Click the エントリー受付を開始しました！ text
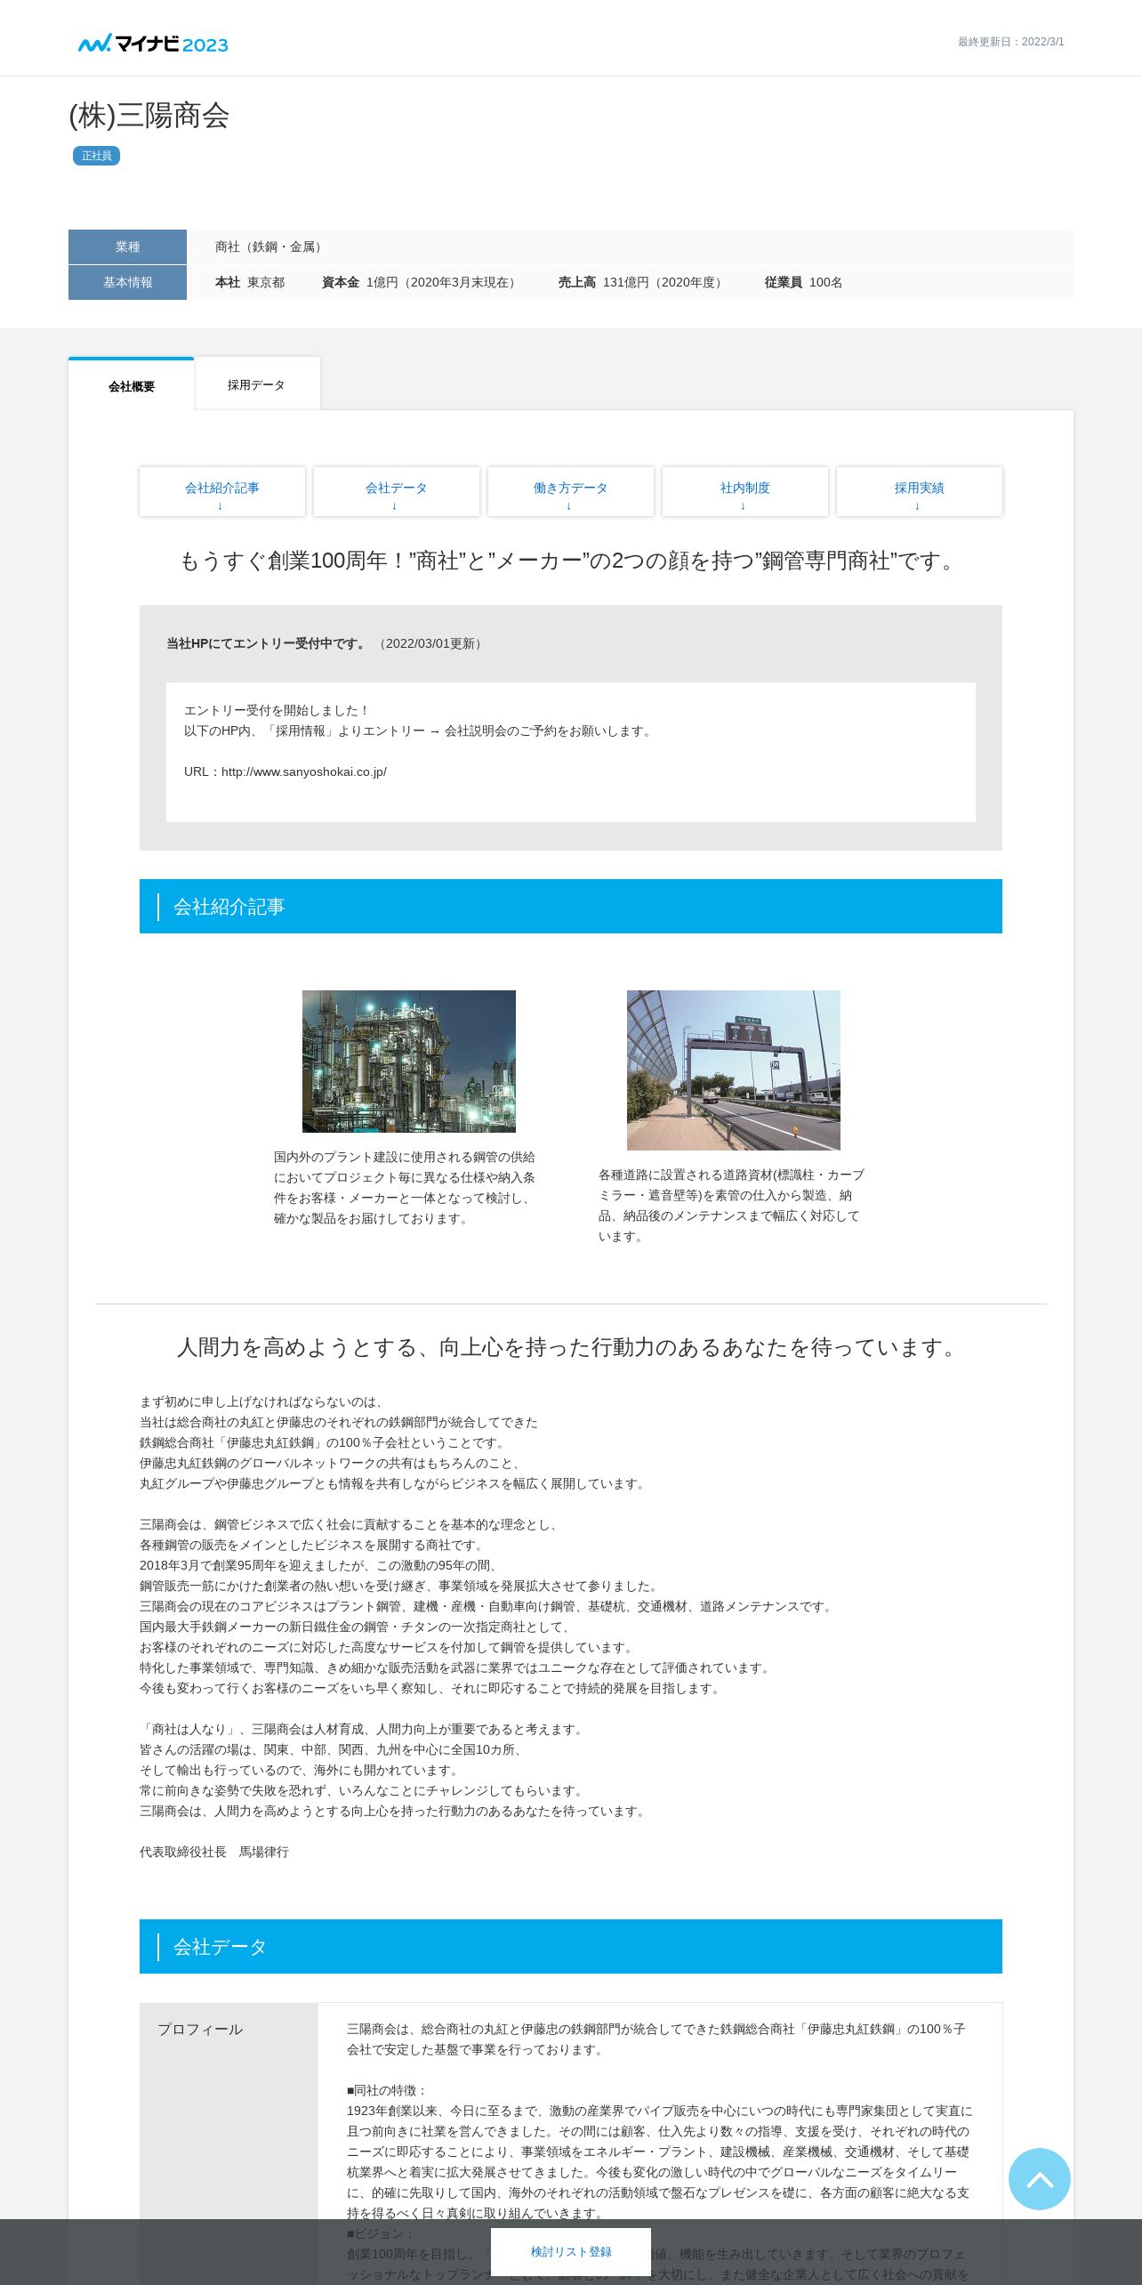This screenshot has height=2285, width=1142. click(277, 710)
